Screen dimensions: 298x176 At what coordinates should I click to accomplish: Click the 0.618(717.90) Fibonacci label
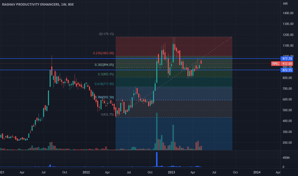click(x=104, y=84)
